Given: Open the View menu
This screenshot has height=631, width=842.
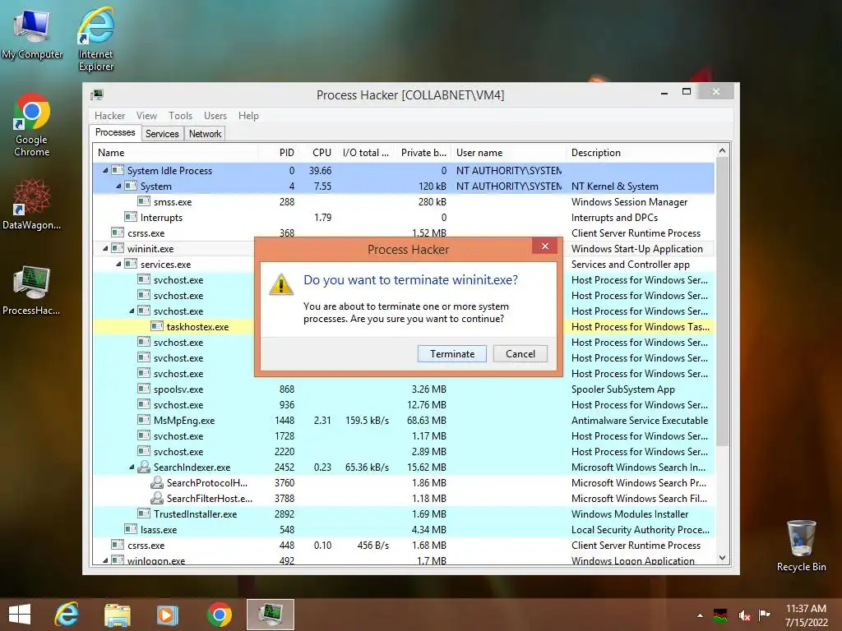Looking at the screenshot, I should point(146,116).
